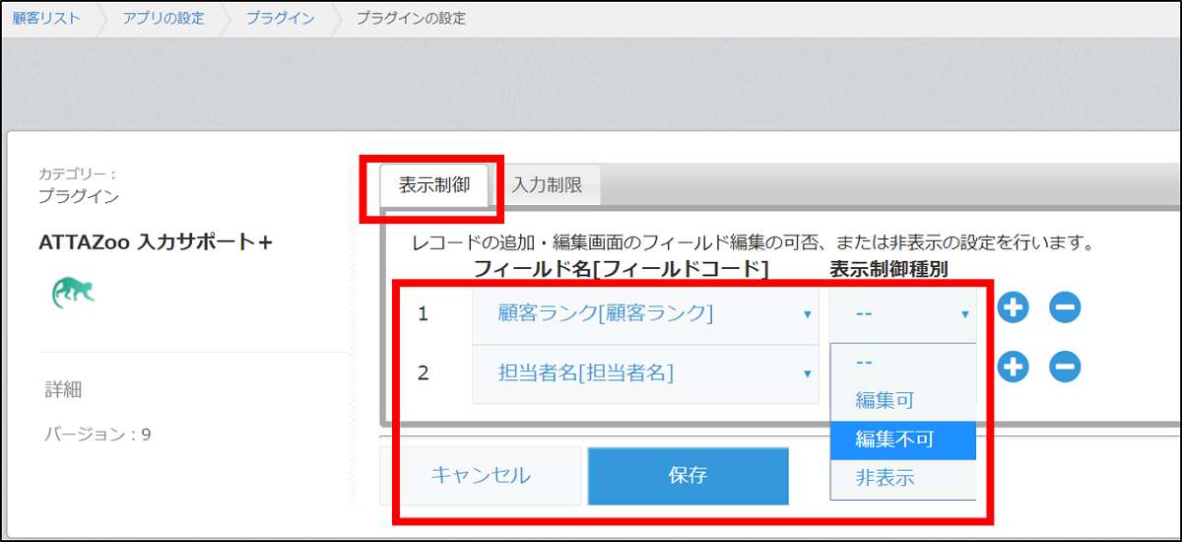Go to 顧客リスト breadcrumb link
This screenshot has height=542, width=1182.
46,18
